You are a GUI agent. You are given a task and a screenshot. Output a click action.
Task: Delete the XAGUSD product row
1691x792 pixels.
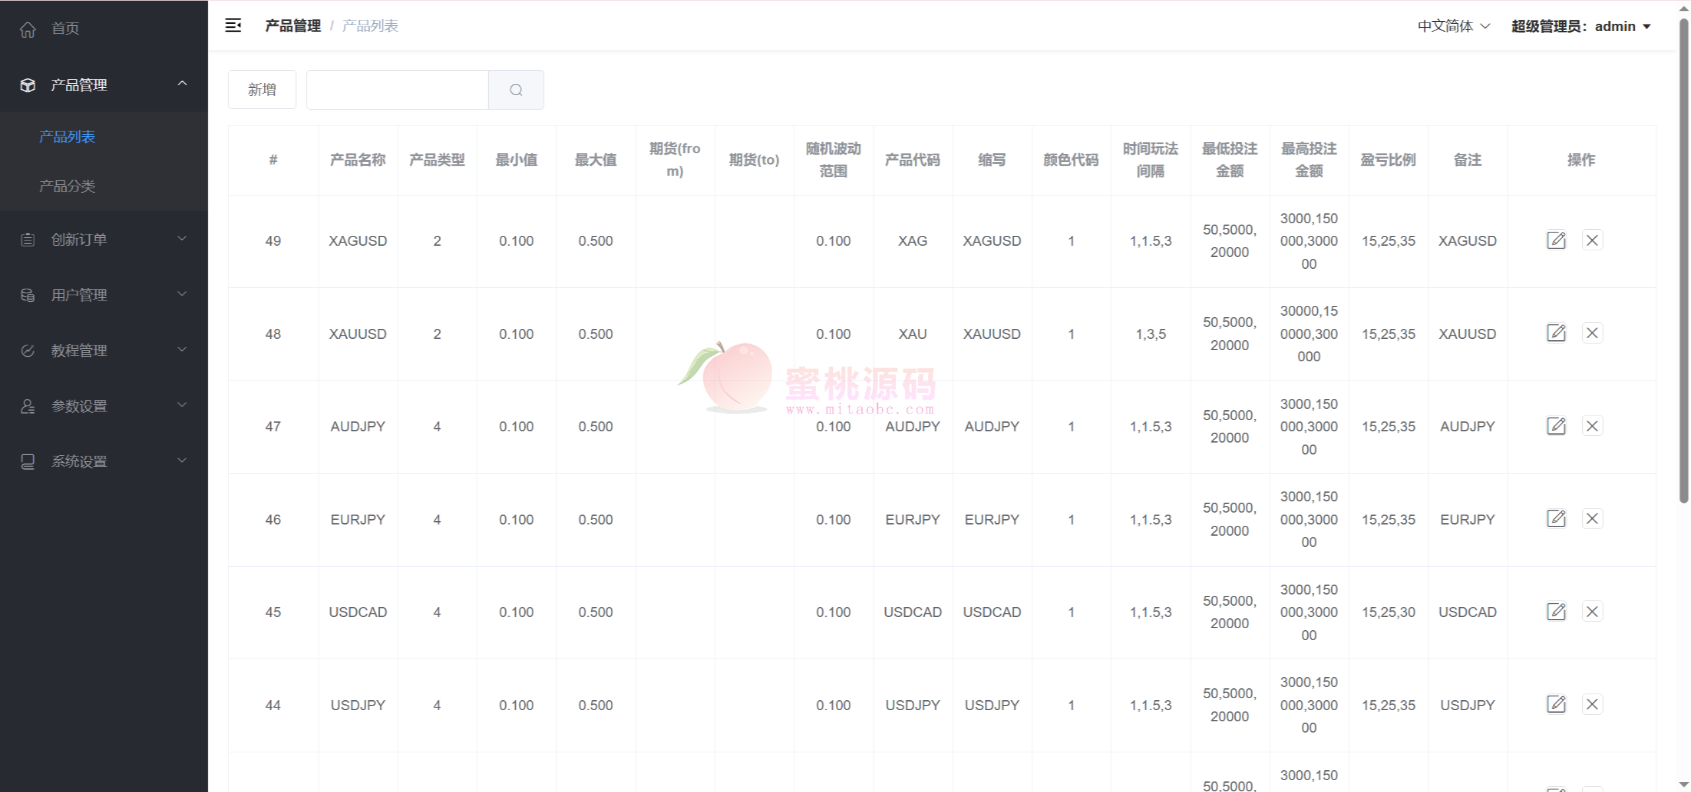(x=1592, y=240)
